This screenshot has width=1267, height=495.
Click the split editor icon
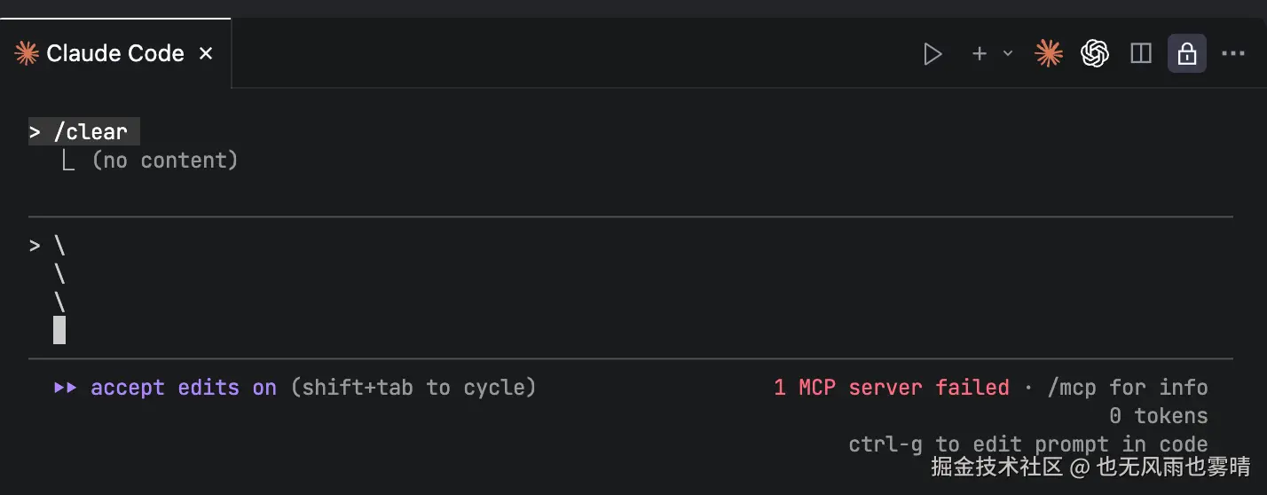pyautogui.click(x=1141, y=54)
